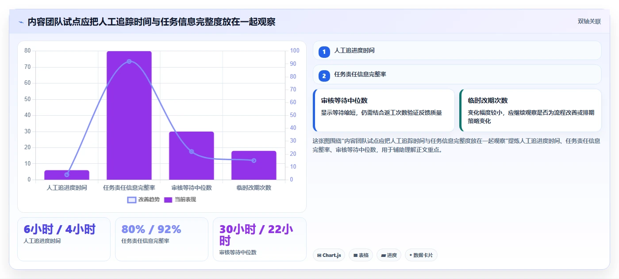The image size is (619, 279).
Task: Click the chart summary paragraph starting 这张图围绕
Action: click(456, 145)
